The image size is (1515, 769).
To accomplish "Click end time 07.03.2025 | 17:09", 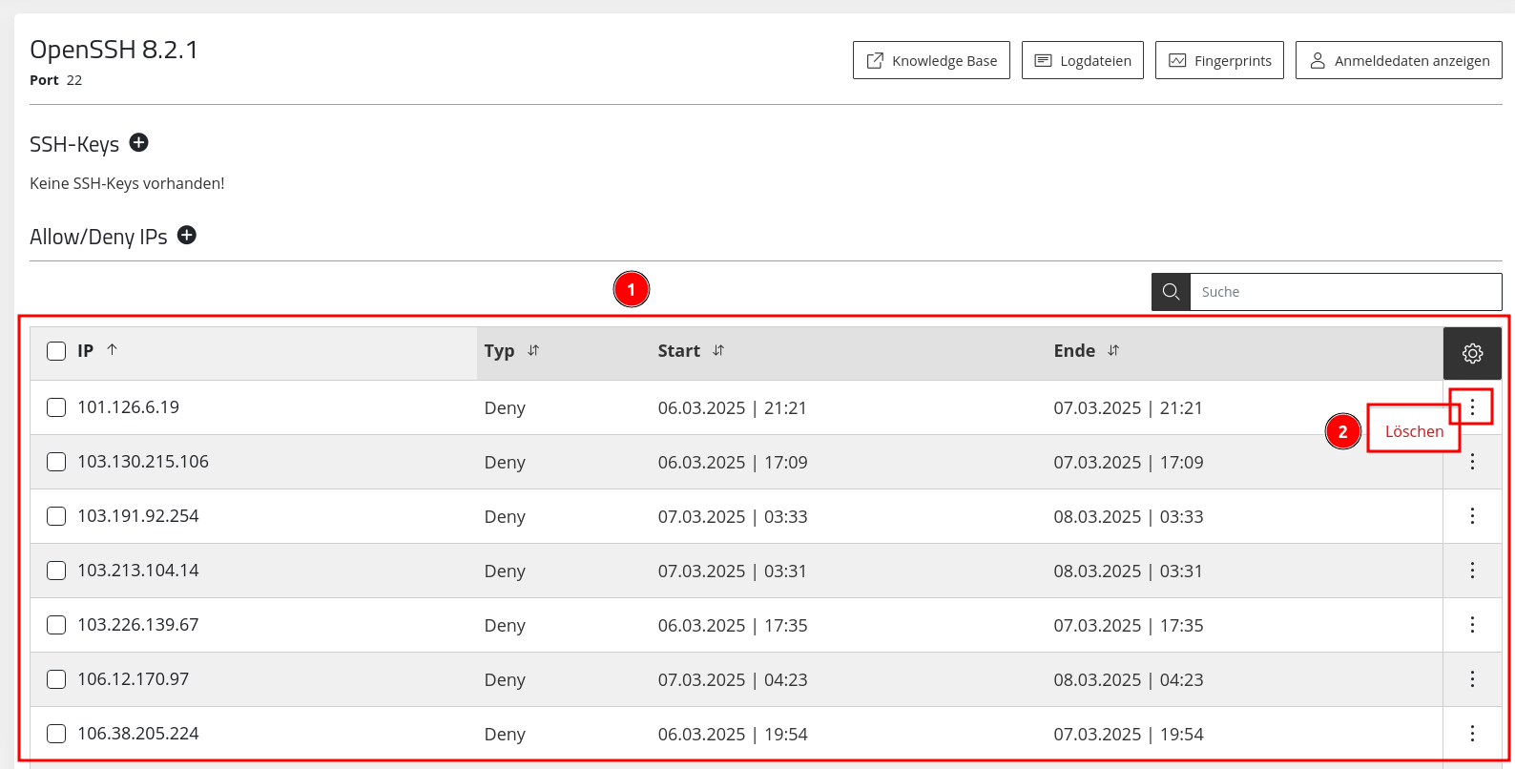I will pyautogui.click(x=1129, y=463).
